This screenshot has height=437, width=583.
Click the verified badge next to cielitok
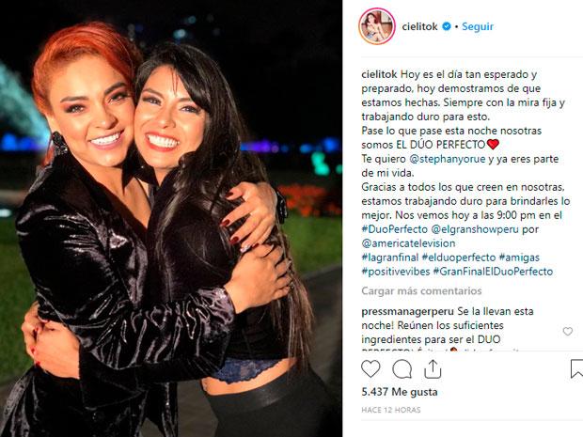[x=447, y=26]
